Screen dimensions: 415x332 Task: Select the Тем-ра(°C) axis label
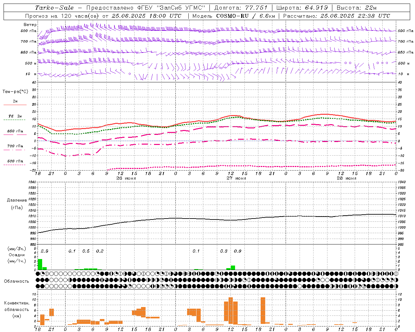tap(15, 92)
